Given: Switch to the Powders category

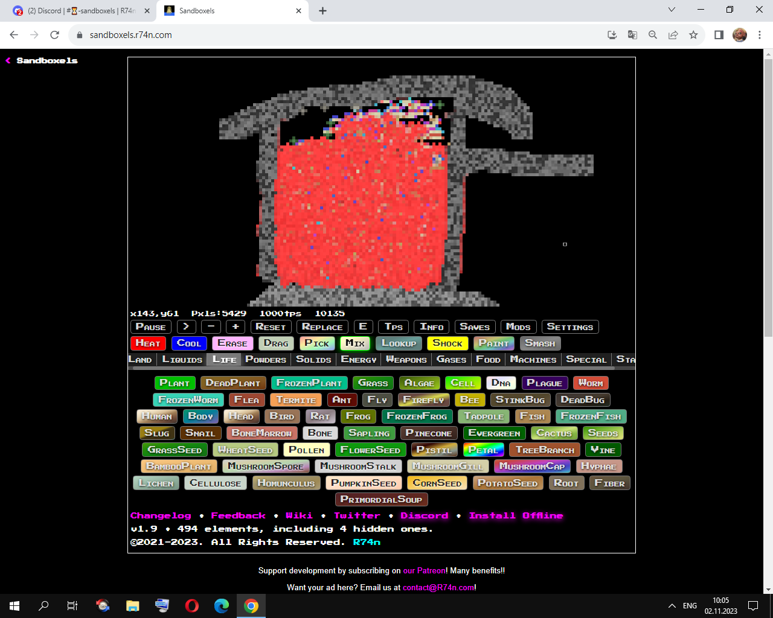Looking at the screenshot, I should (266, 360).
